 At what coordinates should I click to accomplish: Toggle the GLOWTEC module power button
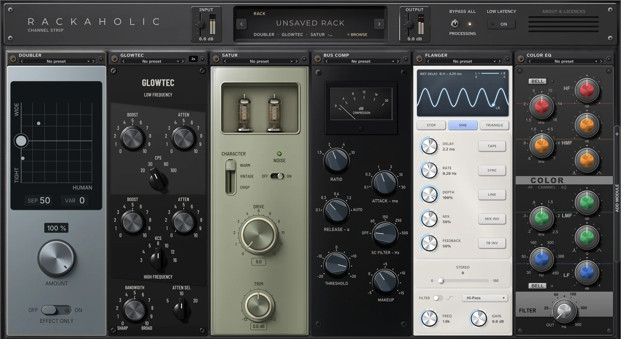point(115,59)
